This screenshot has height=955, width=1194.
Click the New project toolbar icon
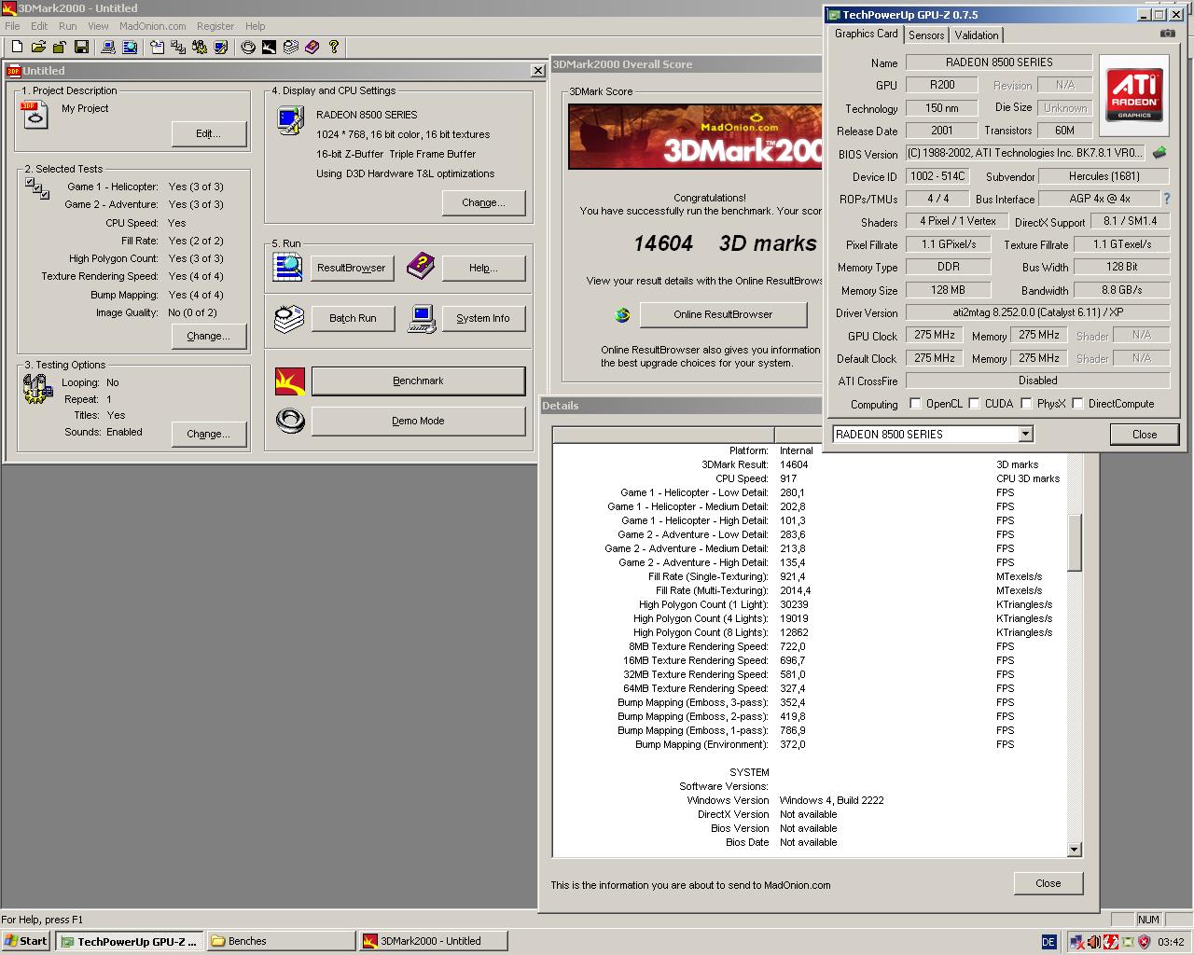17,47
